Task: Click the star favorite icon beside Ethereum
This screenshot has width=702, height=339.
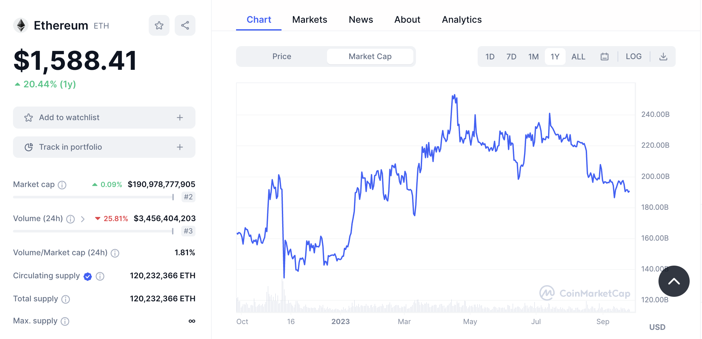Action: point(159,25)
